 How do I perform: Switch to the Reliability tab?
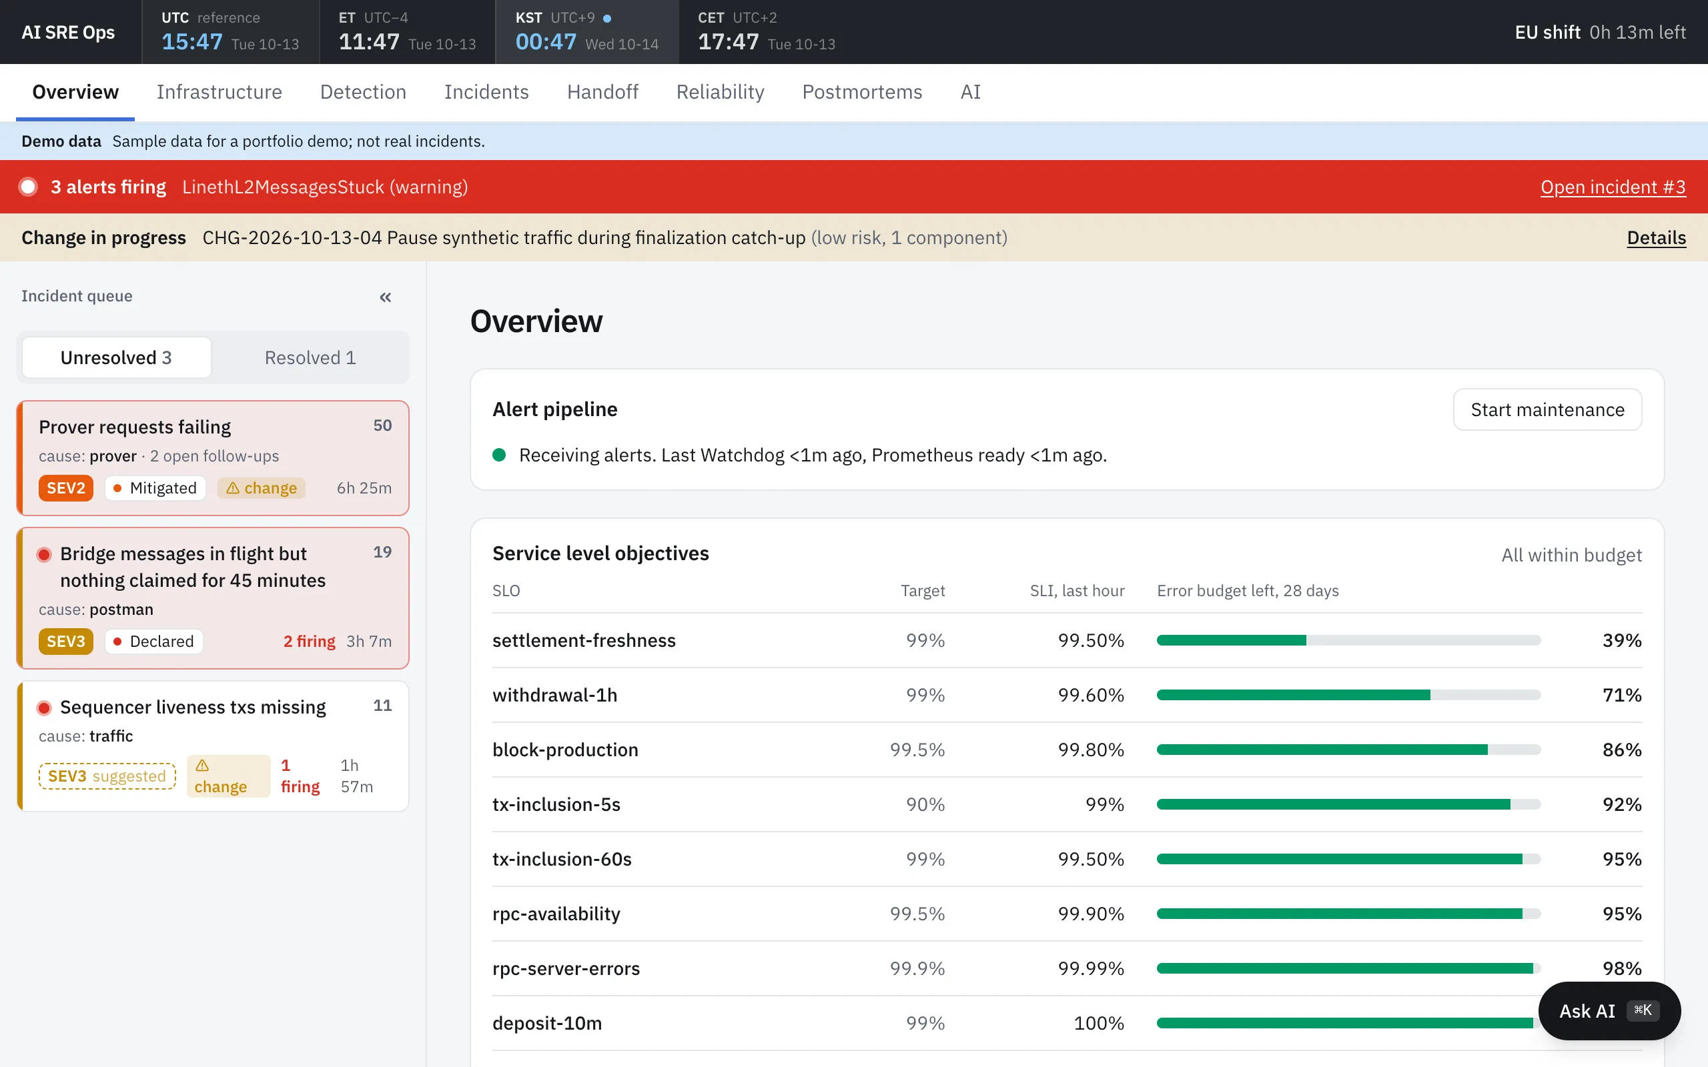(x=721, y=92)
